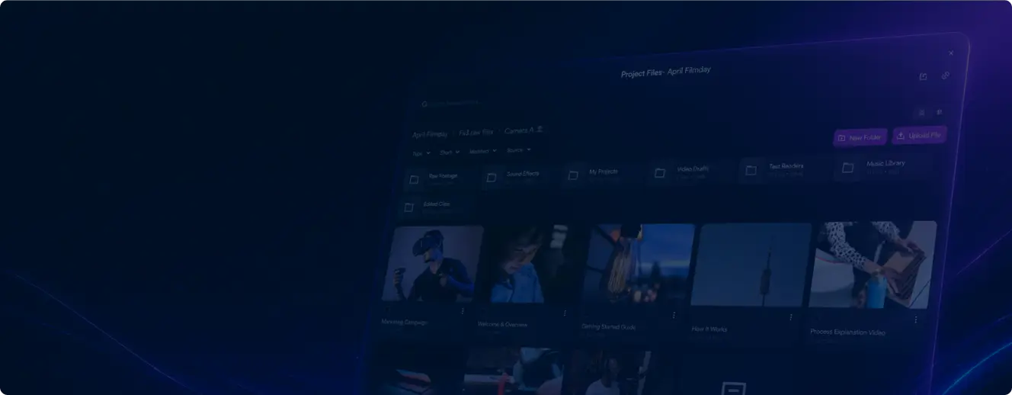Open the Type filter dropdown
The height and width of the screenshot is (395, 1012).
tap(421, 153)
